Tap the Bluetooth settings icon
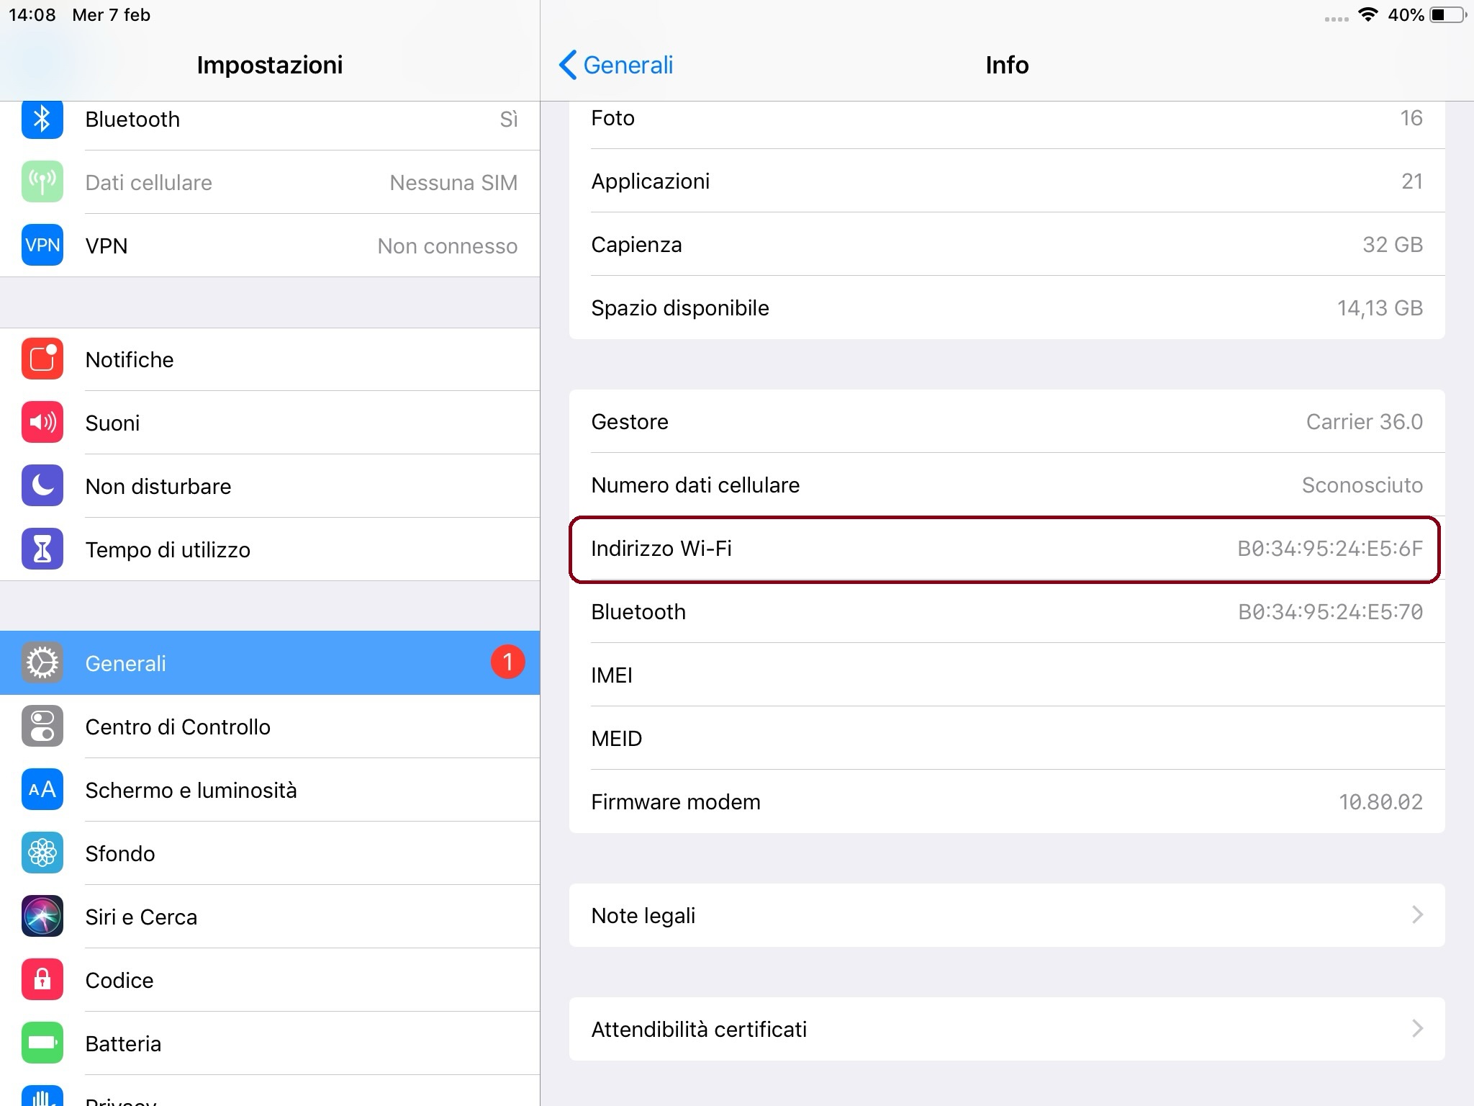The image size is (1474, 1106). pyautogui.click(x=42, y=120)
